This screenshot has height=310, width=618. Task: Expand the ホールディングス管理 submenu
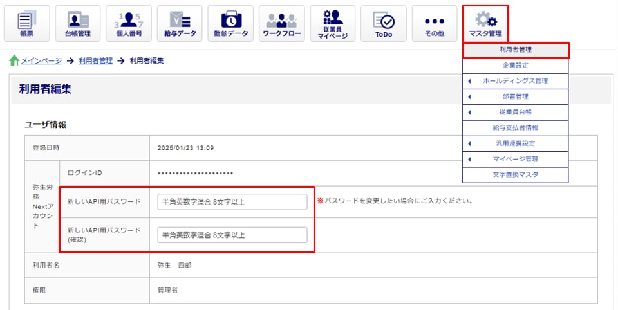click(x=515, y=81)
